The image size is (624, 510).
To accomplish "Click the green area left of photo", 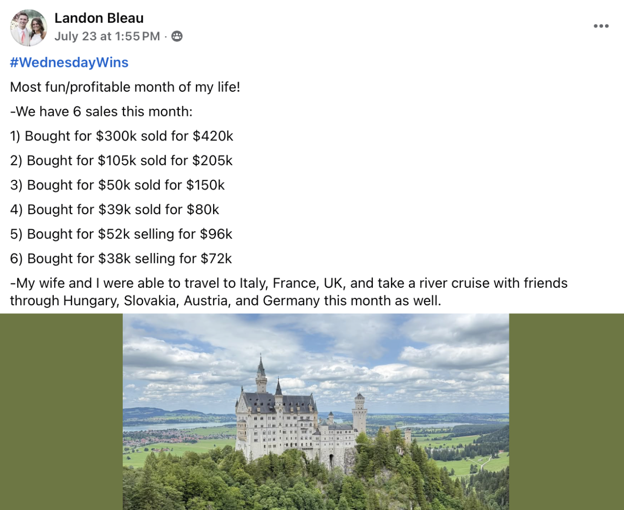I will coord(61,411).
